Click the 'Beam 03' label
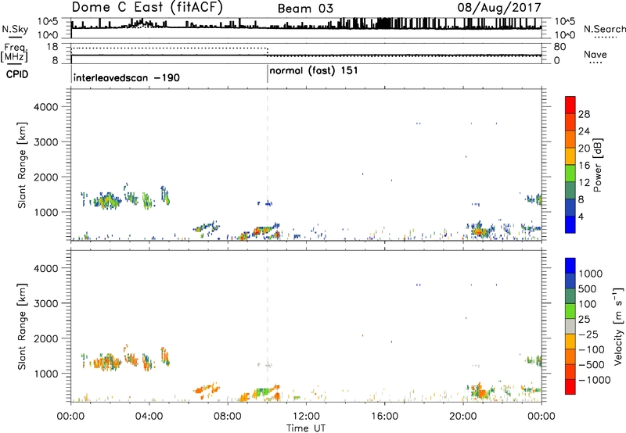The height and width of the screenshot is (433, 626). coord(305,9)
